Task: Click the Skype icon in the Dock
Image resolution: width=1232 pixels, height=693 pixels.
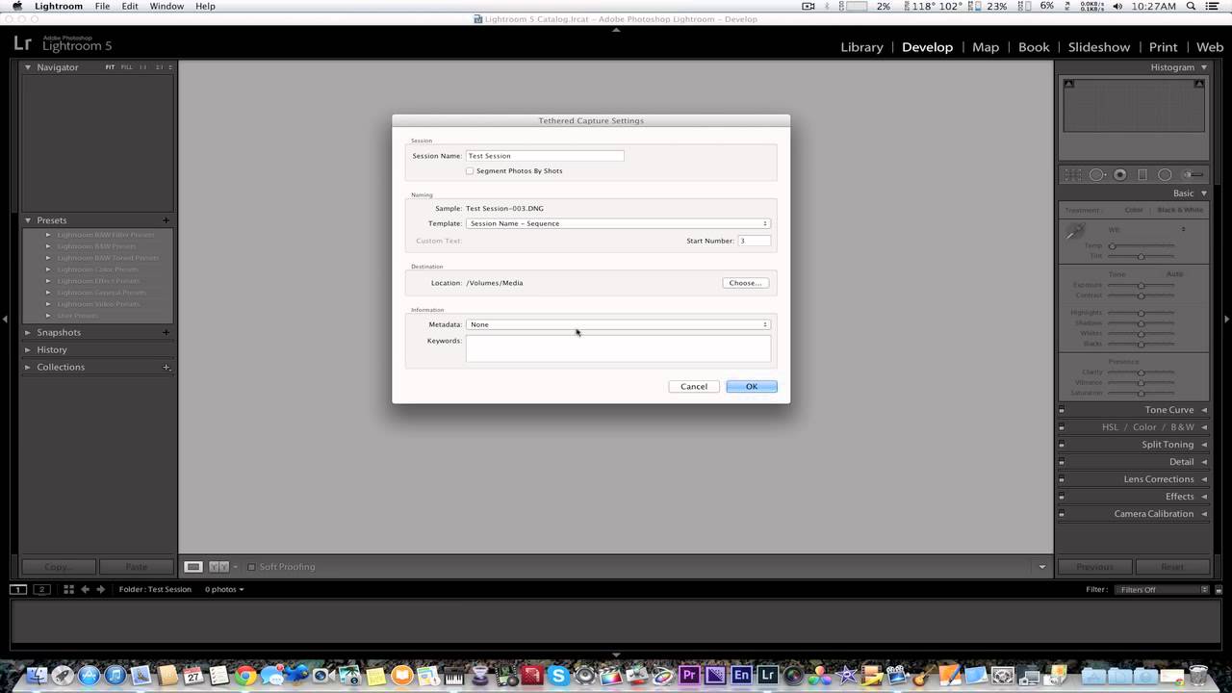Action: (x=557, y=676)
